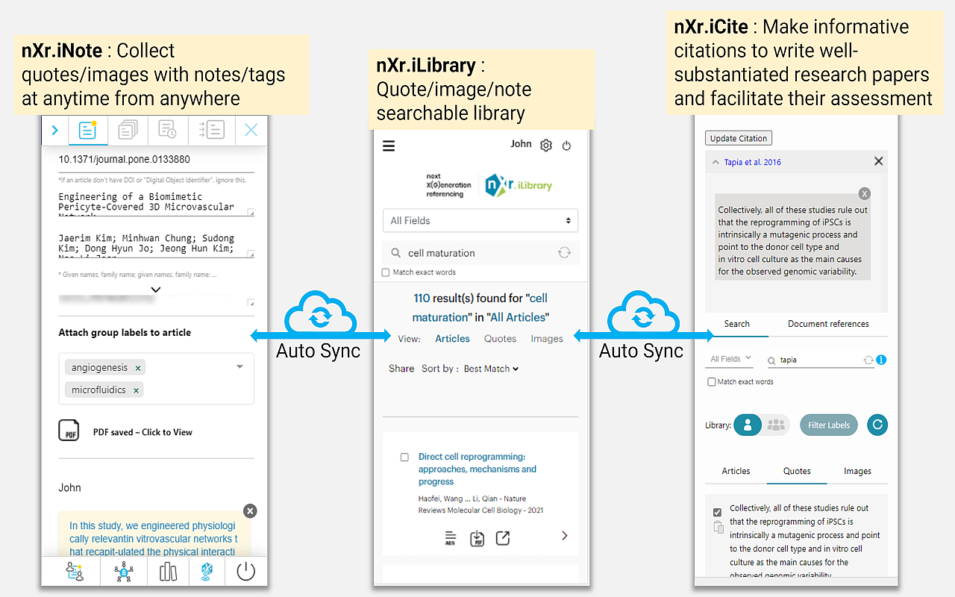Open 'Direct cell reprogramming' article title link
955x597 pixels.
[477, 469]
